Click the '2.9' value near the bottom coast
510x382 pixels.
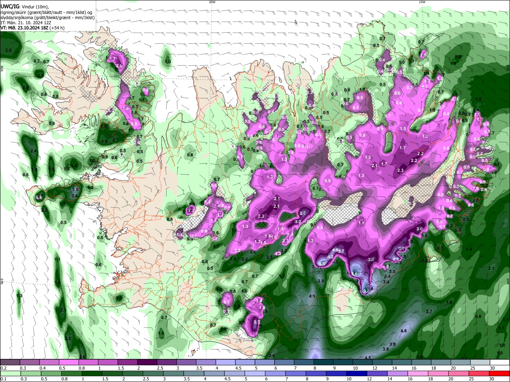(272, 356)
